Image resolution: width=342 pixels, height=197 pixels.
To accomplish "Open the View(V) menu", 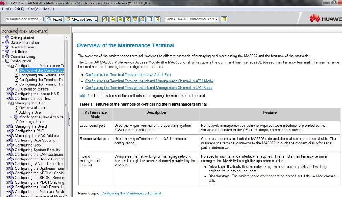I will [33, 9].
